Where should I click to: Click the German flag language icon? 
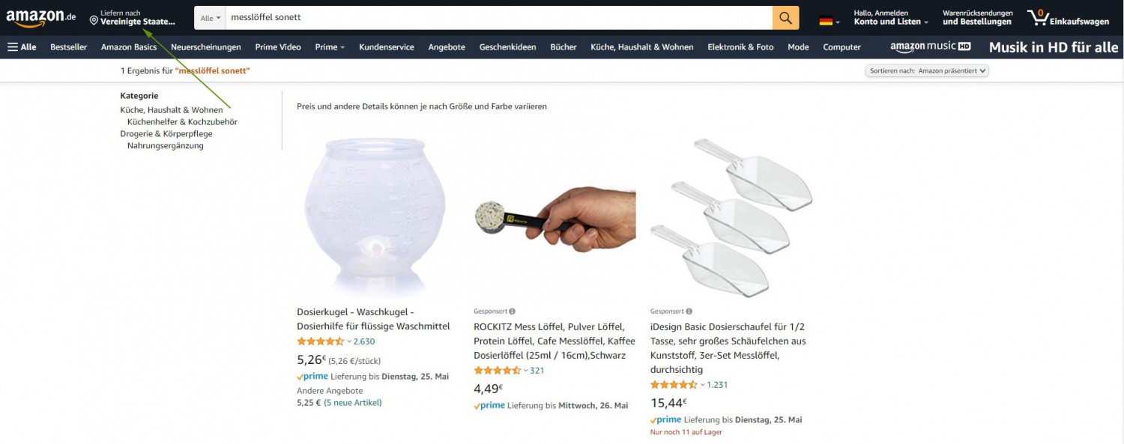point(826,21)
